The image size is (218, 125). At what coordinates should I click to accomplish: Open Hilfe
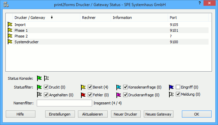click(21, 114)
